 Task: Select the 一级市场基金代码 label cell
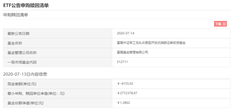(58, 62)
